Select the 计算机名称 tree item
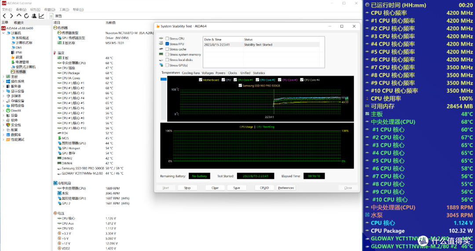The image size is (475, 251). (24, 43)
